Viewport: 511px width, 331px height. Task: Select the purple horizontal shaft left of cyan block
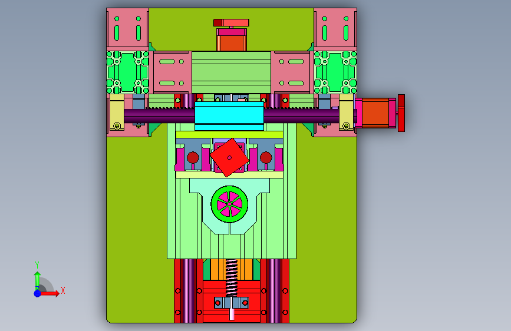(x=159, y=115)
